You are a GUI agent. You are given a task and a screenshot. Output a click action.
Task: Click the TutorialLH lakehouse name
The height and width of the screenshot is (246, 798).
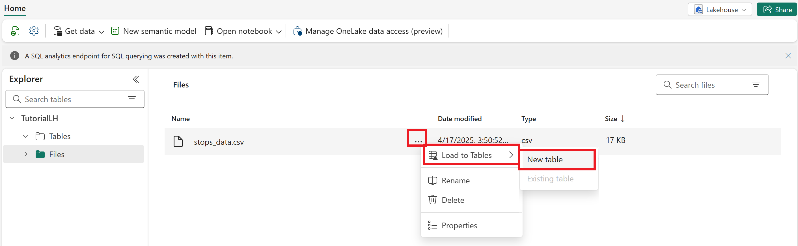pyautogui.click(x=39, y=118)
